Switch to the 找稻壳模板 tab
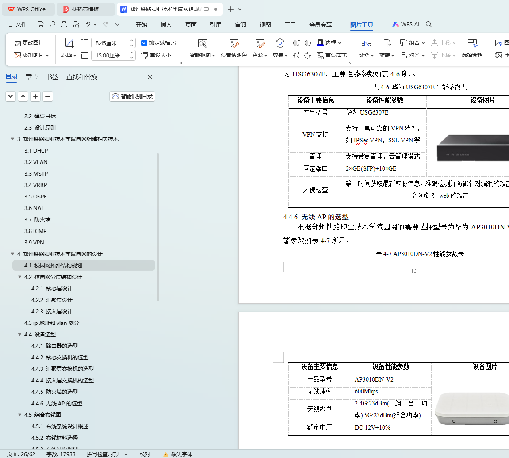 click(x=85, y=9)
